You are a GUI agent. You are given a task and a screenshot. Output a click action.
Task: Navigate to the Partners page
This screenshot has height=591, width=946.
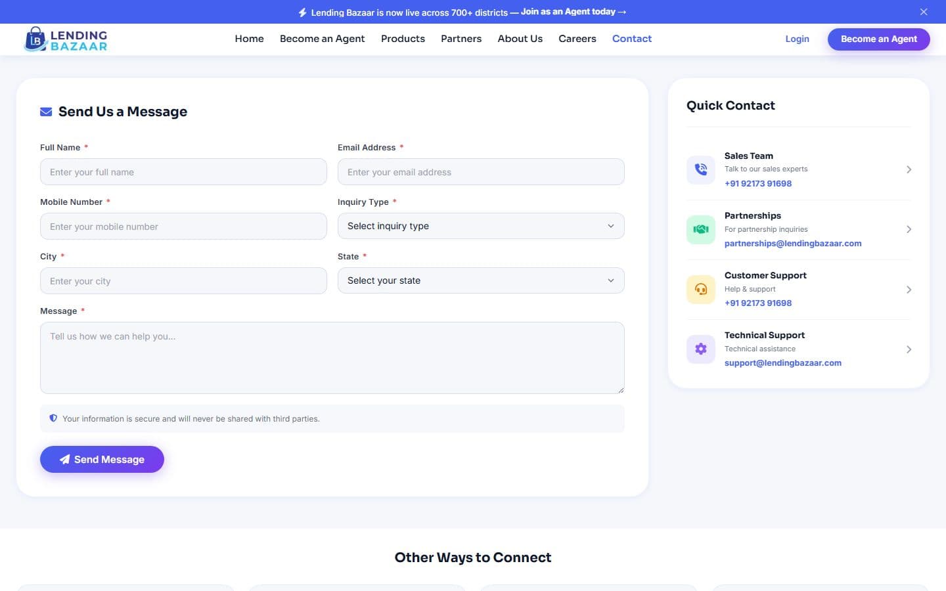(461, 39)
